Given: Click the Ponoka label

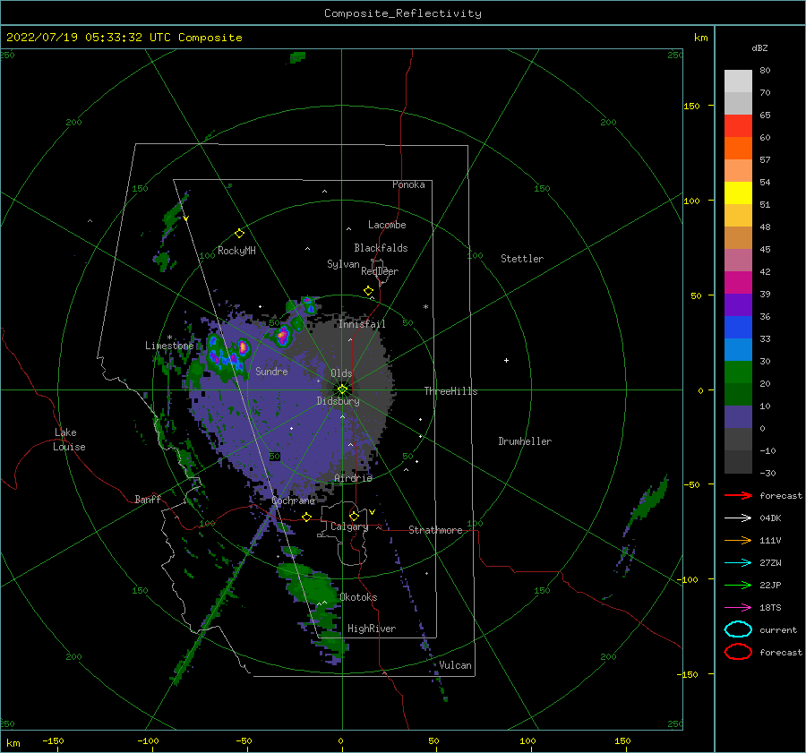Looking at the screenshot, I should (408, 184).
